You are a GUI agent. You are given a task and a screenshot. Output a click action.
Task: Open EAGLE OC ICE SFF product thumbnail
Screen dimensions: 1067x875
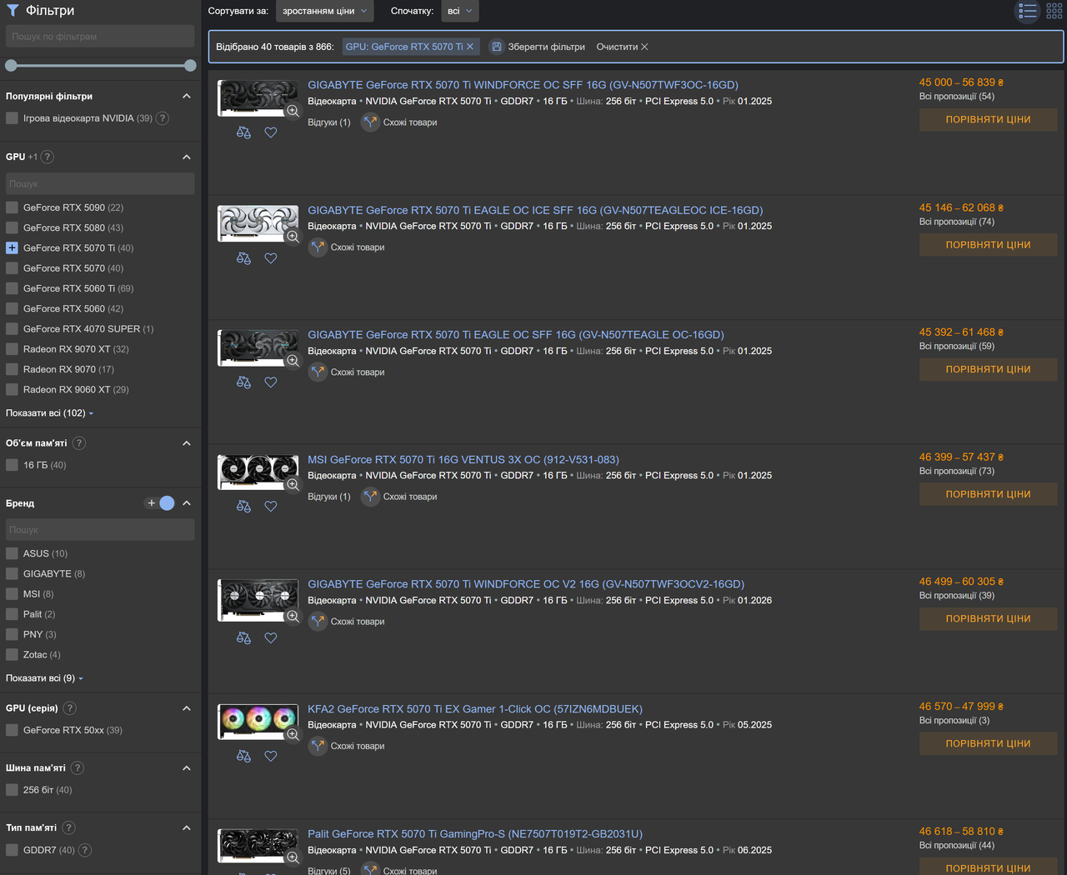pos(258,223)
